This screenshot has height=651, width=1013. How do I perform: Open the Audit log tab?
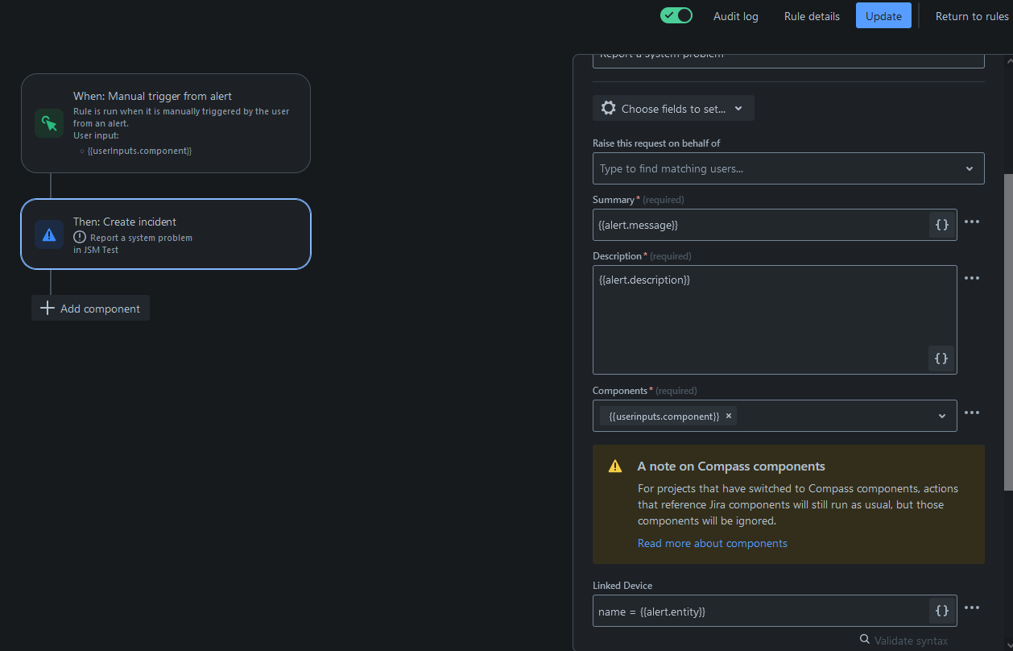pyautogui.click(x=736, y=16)
